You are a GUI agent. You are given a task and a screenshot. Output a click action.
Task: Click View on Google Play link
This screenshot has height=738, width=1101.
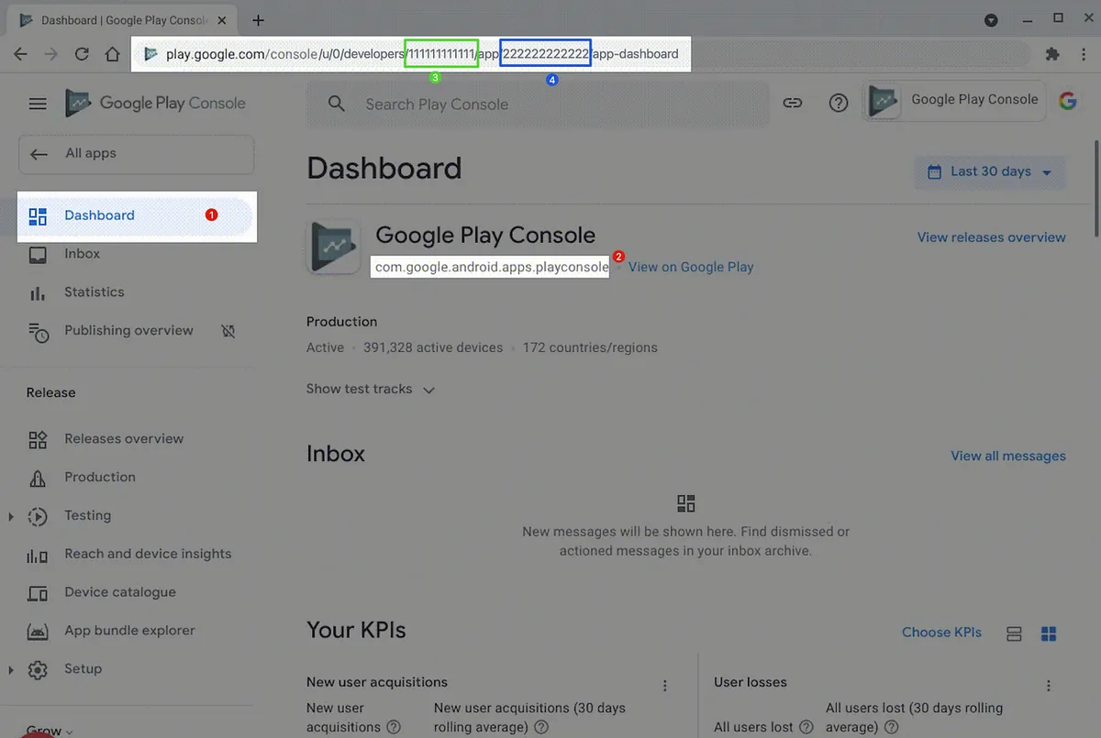tap(690, 267)
